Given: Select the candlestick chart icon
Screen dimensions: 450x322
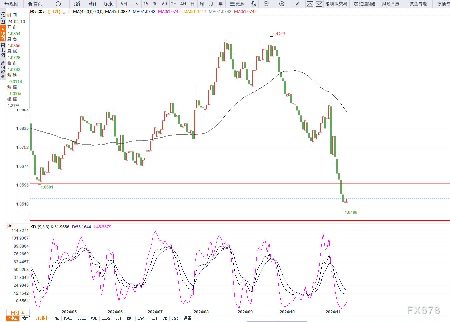Looking at the screenshot, I should [93, 4].
